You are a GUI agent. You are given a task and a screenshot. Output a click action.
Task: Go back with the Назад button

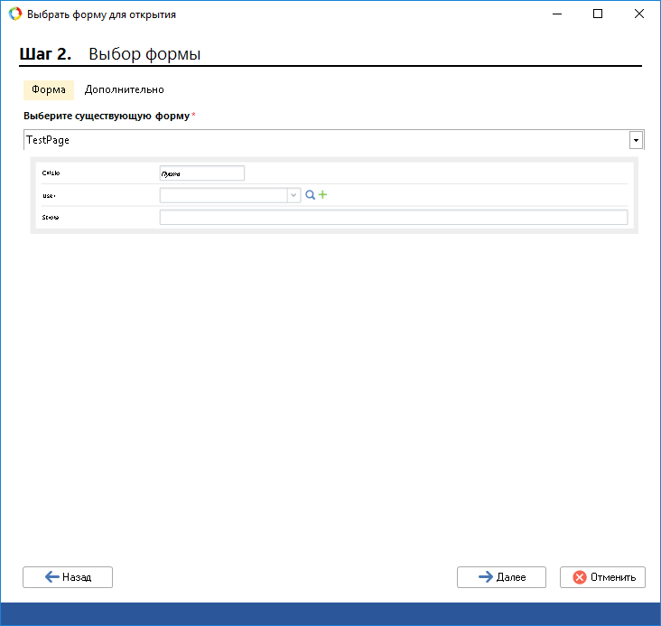pyautogui.click(x=68, y=577)
